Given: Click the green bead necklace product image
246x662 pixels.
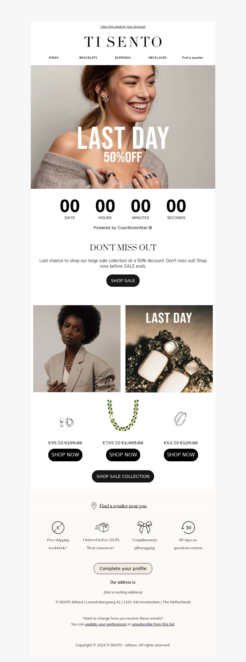Looking at the screenshot, I should 123,416.
